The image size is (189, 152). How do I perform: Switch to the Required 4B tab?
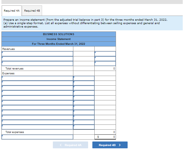click(32, 10)
